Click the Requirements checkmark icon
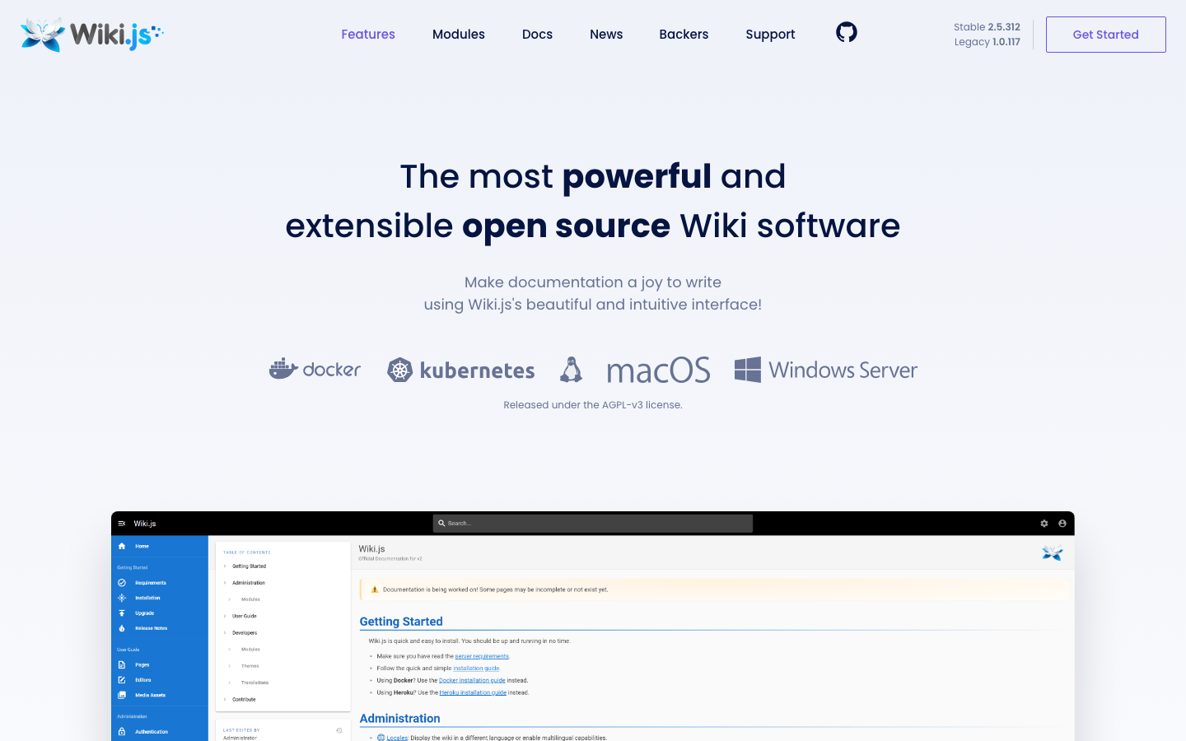1186x741 pixels. (x=121, y=583)
